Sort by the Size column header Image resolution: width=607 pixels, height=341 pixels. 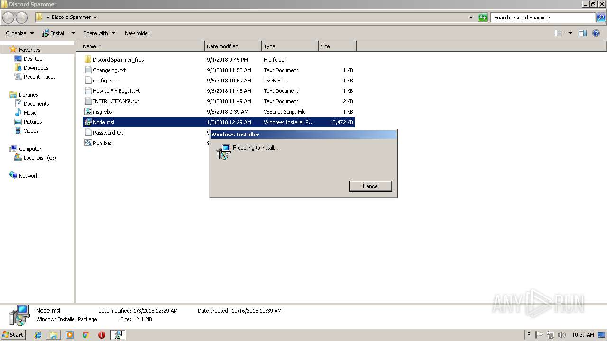(337, 46)
